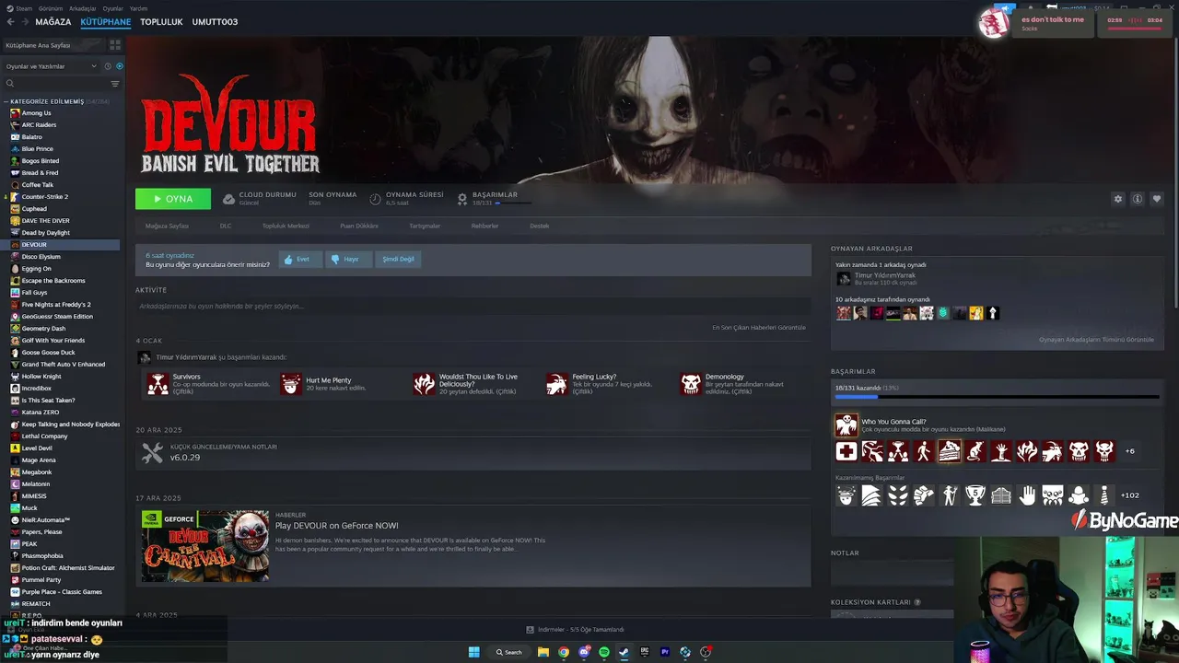Screen dimensions: 1179x663
Task: Open game settings gear icon
Action: point(1118,199)
